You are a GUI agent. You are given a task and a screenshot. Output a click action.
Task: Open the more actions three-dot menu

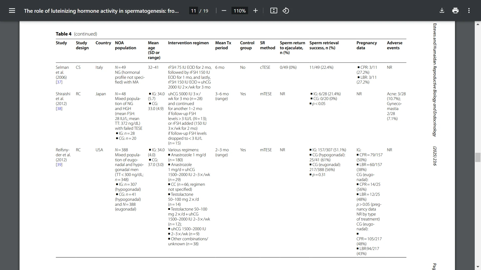pyautogui.click(x=469, y=10)
